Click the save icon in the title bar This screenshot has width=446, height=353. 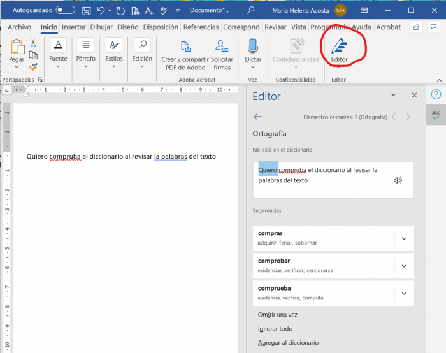pyautogui.click(x=87, y=10)
